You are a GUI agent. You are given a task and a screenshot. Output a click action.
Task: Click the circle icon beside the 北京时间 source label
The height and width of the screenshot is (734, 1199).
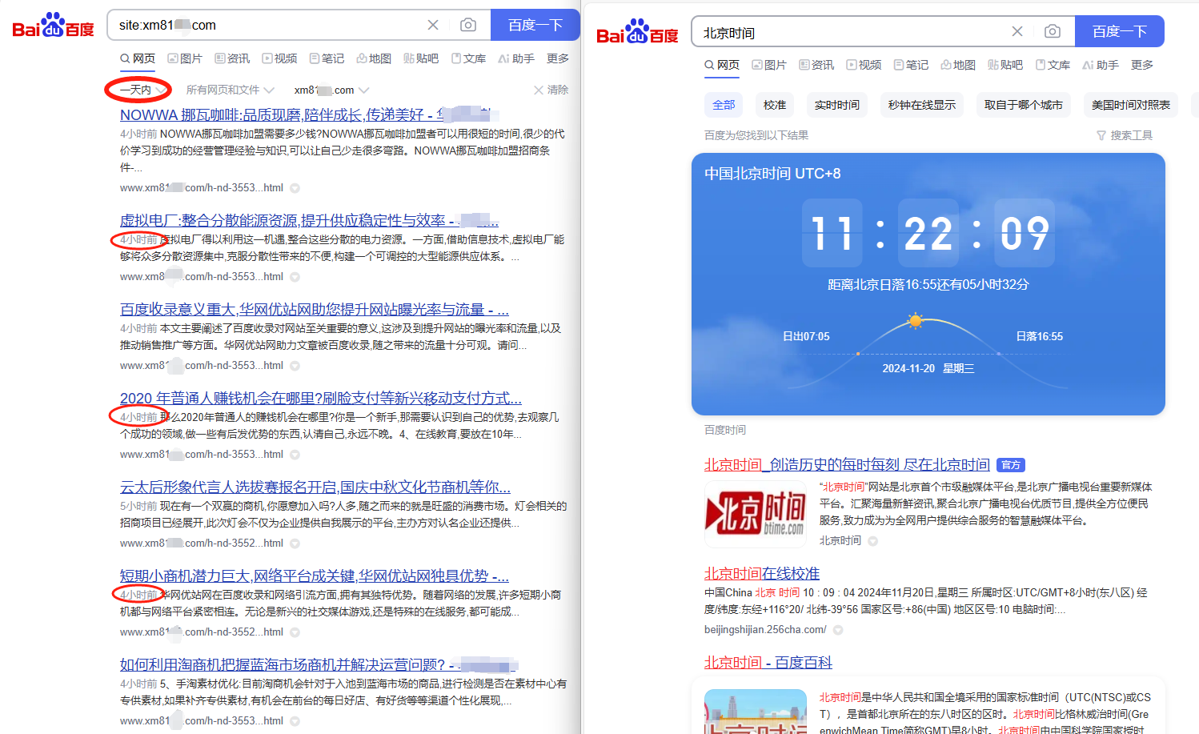click(873, 541)
